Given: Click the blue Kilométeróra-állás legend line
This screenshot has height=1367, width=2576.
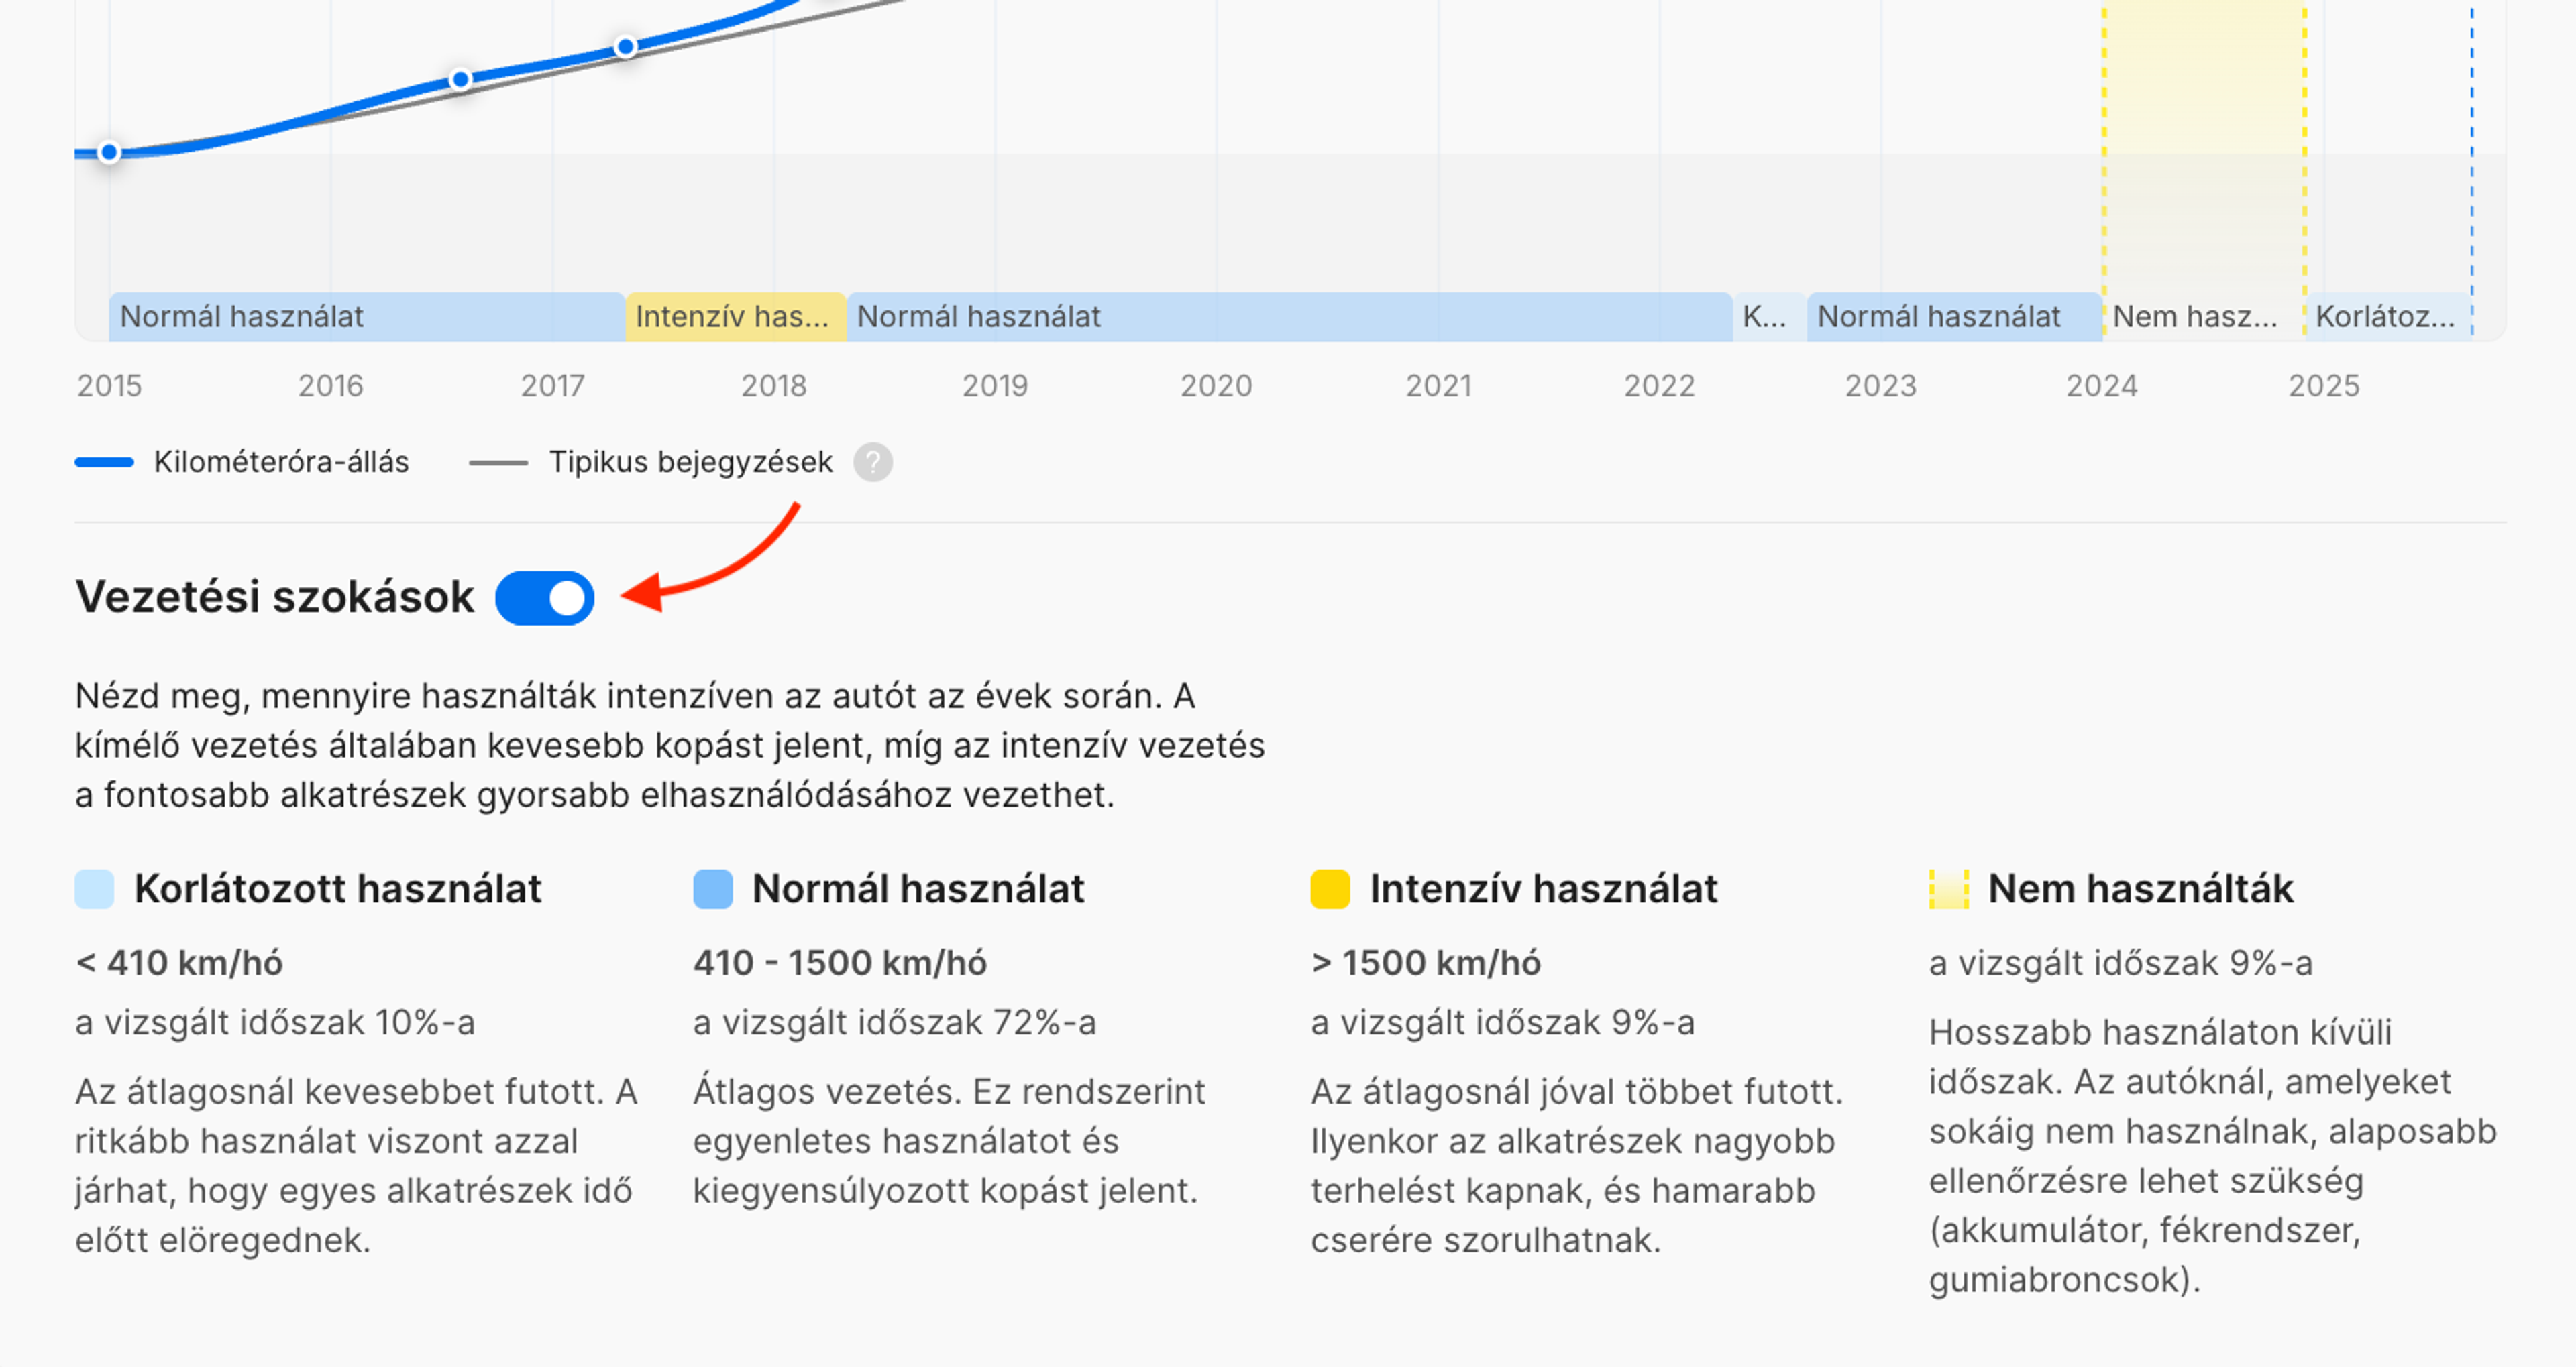Looking at the screenshot, I should (x=104, y=462).
